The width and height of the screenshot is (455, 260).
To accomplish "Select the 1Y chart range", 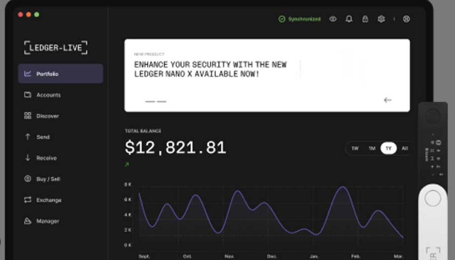I will (388, 148).
